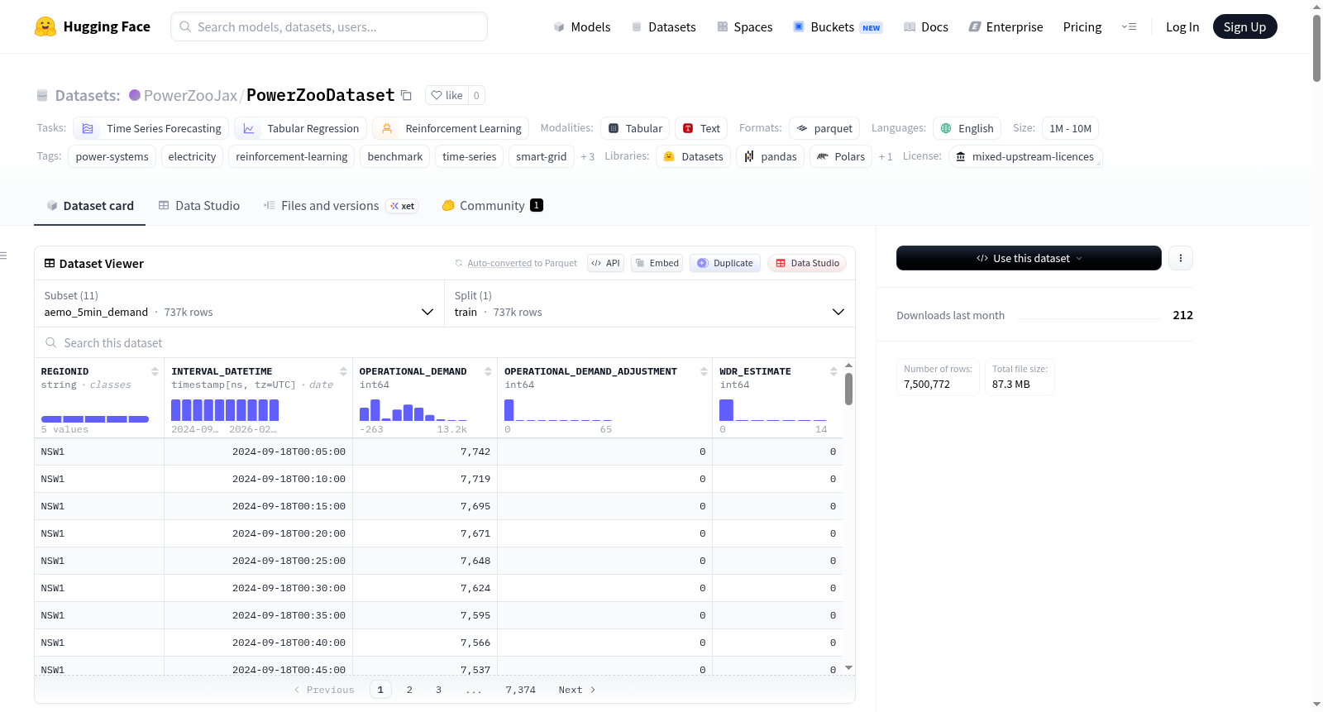Open the Community tab

coord(492,206)
